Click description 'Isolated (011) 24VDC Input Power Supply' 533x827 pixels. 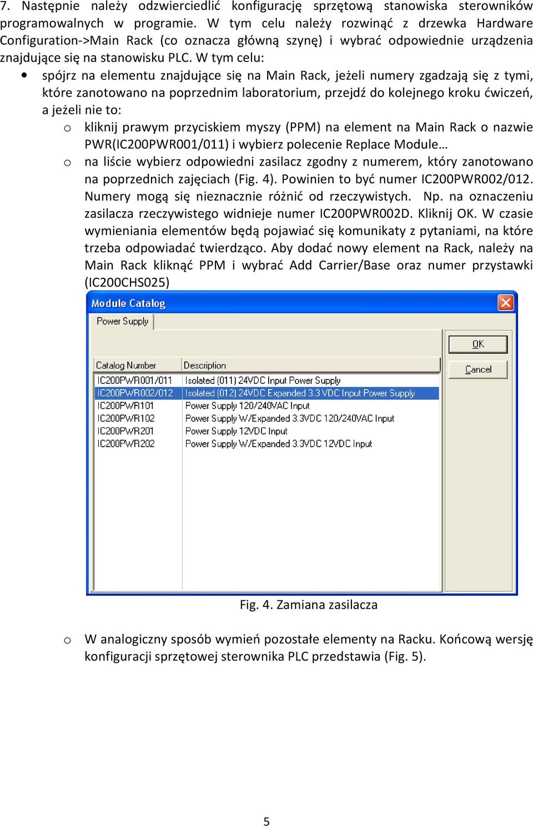point(263,380)
